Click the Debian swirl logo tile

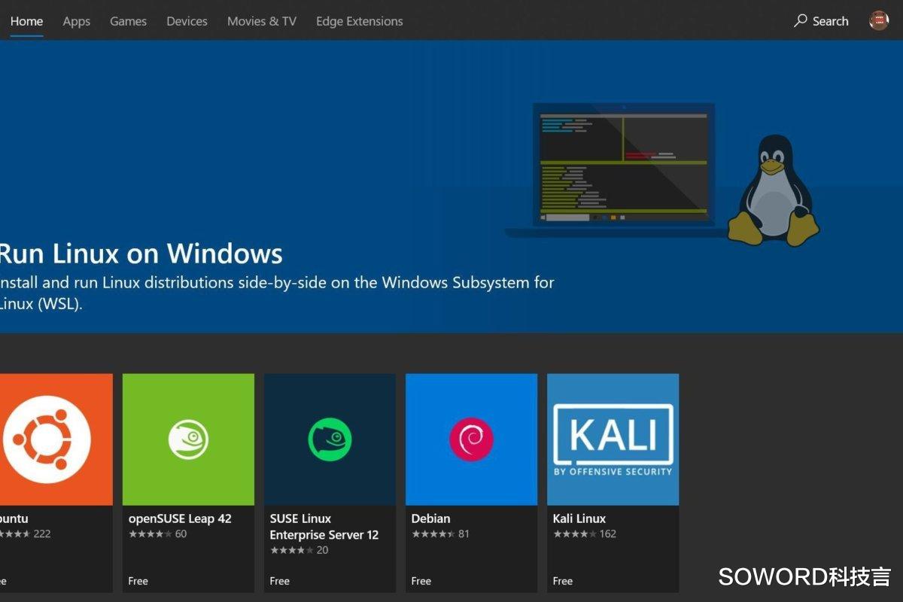coord(471,439)
